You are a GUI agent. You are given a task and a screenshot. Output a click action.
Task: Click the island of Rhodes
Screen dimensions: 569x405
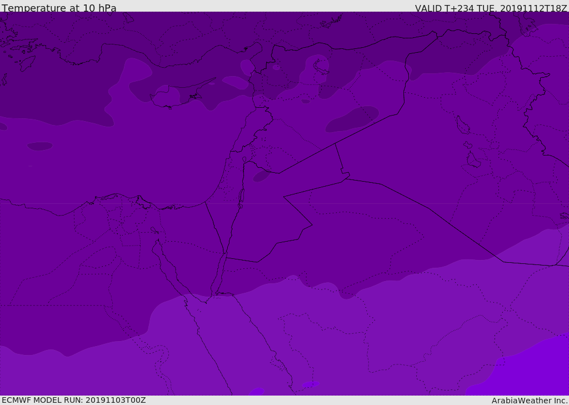click(27, 63)
